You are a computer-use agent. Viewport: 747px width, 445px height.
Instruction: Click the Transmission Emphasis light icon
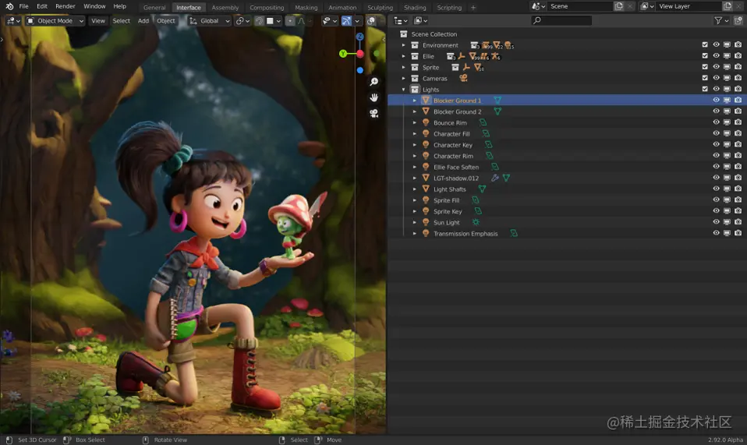pos(426,233)
